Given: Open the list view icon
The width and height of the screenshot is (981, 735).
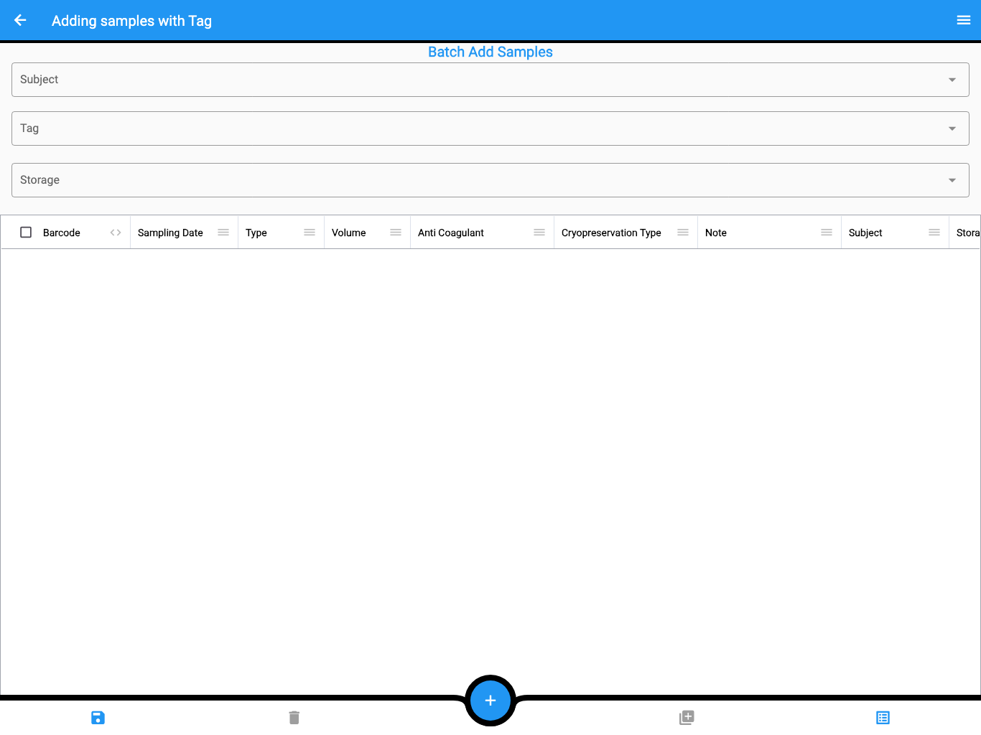Looking at the screenshot, I should point(883,718).
